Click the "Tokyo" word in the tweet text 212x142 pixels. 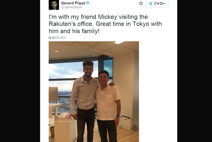141,24
